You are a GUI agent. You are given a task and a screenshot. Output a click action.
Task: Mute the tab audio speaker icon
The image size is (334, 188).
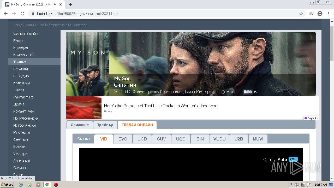[x=55, y=4]
